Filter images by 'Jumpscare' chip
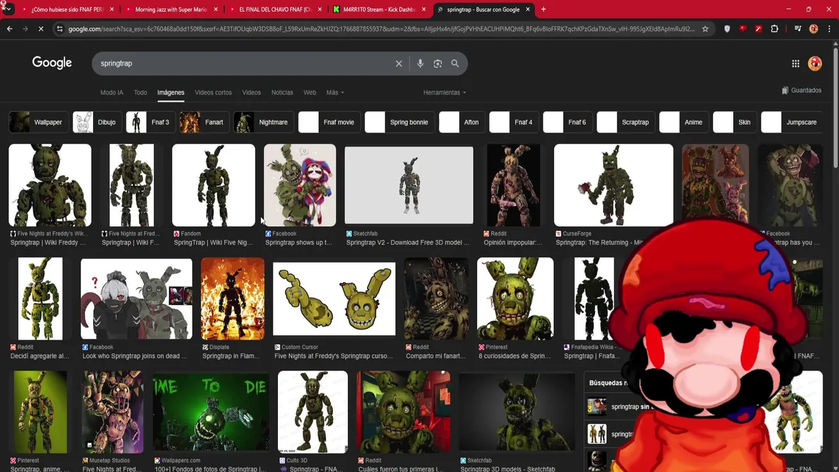The height and width of the screenshot is (472, 839). pos(792,122)
